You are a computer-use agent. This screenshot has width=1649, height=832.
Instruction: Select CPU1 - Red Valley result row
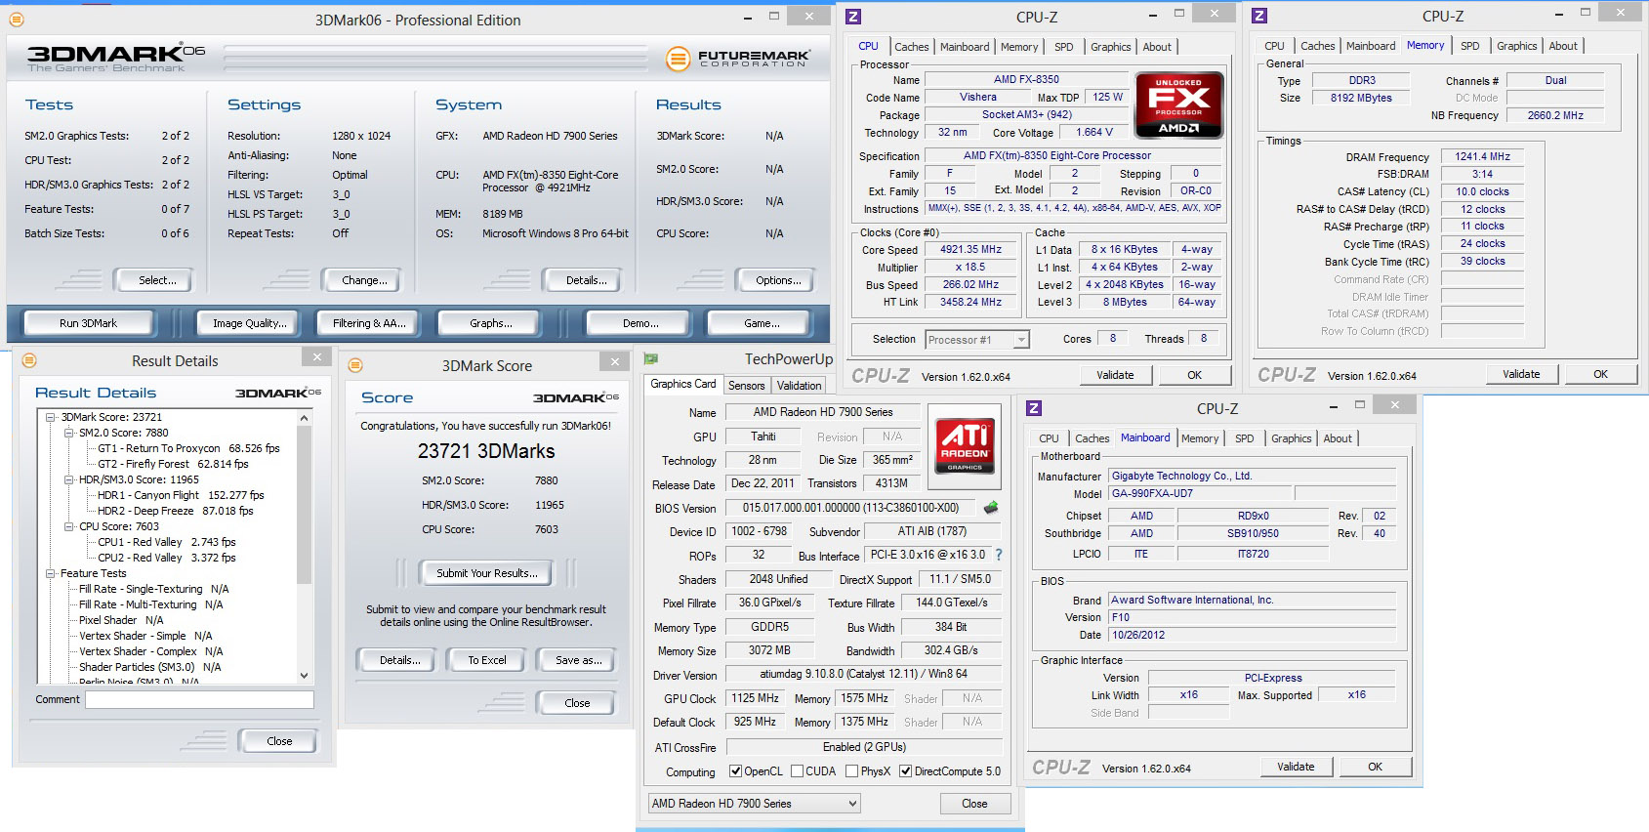click(x=166, y=542)
